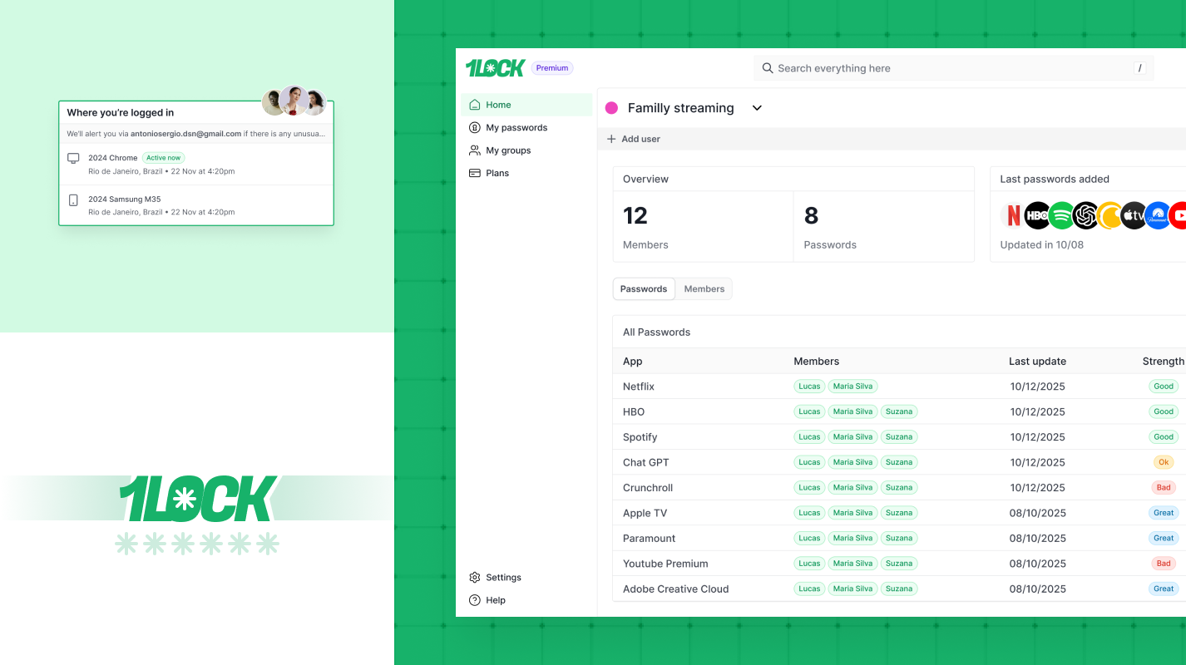
Task: Select the 2024 Samsung M35 session name
Action: click(x=125, y=199)
